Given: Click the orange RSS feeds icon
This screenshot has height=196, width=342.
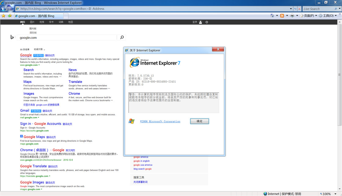Looking at the screenshot, I should (282, 16).
